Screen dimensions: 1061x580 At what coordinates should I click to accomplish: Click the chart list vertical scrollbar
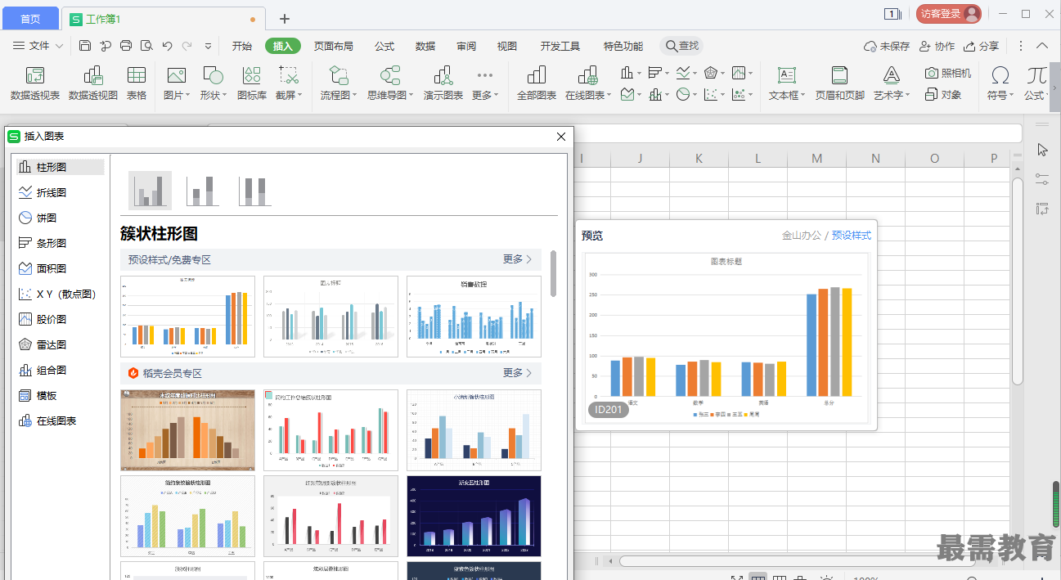pyautogui.click(x=554, y=274)
